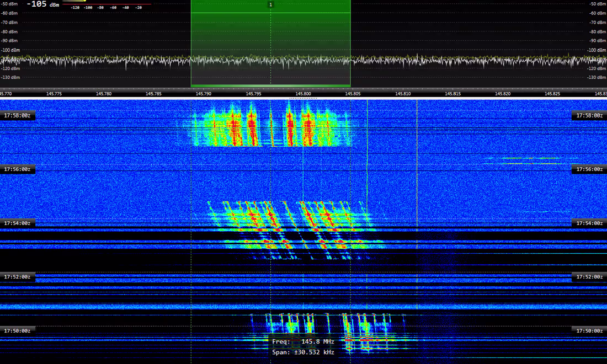
Task: Click the 17:58:00z timestamp on the waterfall's right side
Action: tap(589, 115)
